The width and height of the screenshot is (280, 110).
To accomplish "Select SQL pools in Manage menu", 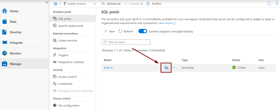I will tap(72, 19).
